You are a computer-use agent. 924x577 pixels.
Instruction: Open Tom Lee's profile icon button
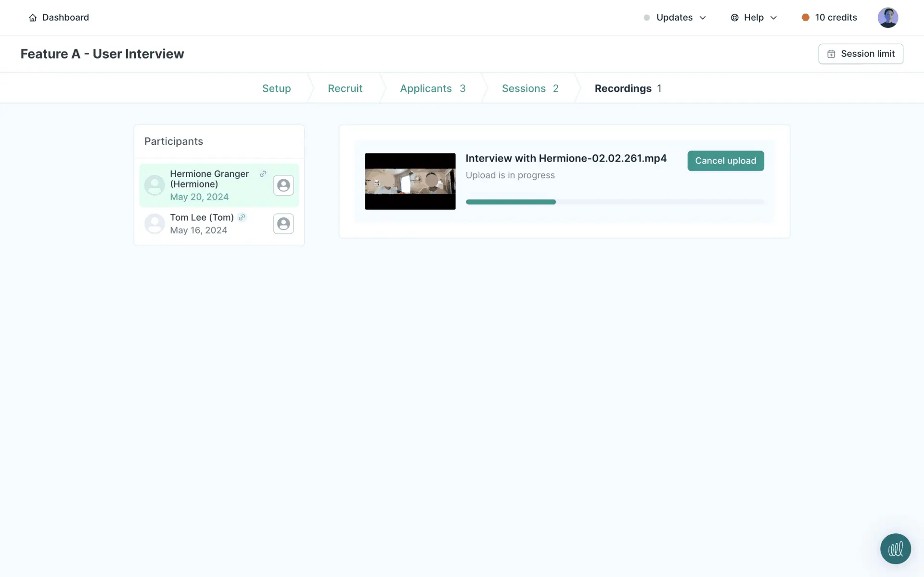tap(283, 224)
